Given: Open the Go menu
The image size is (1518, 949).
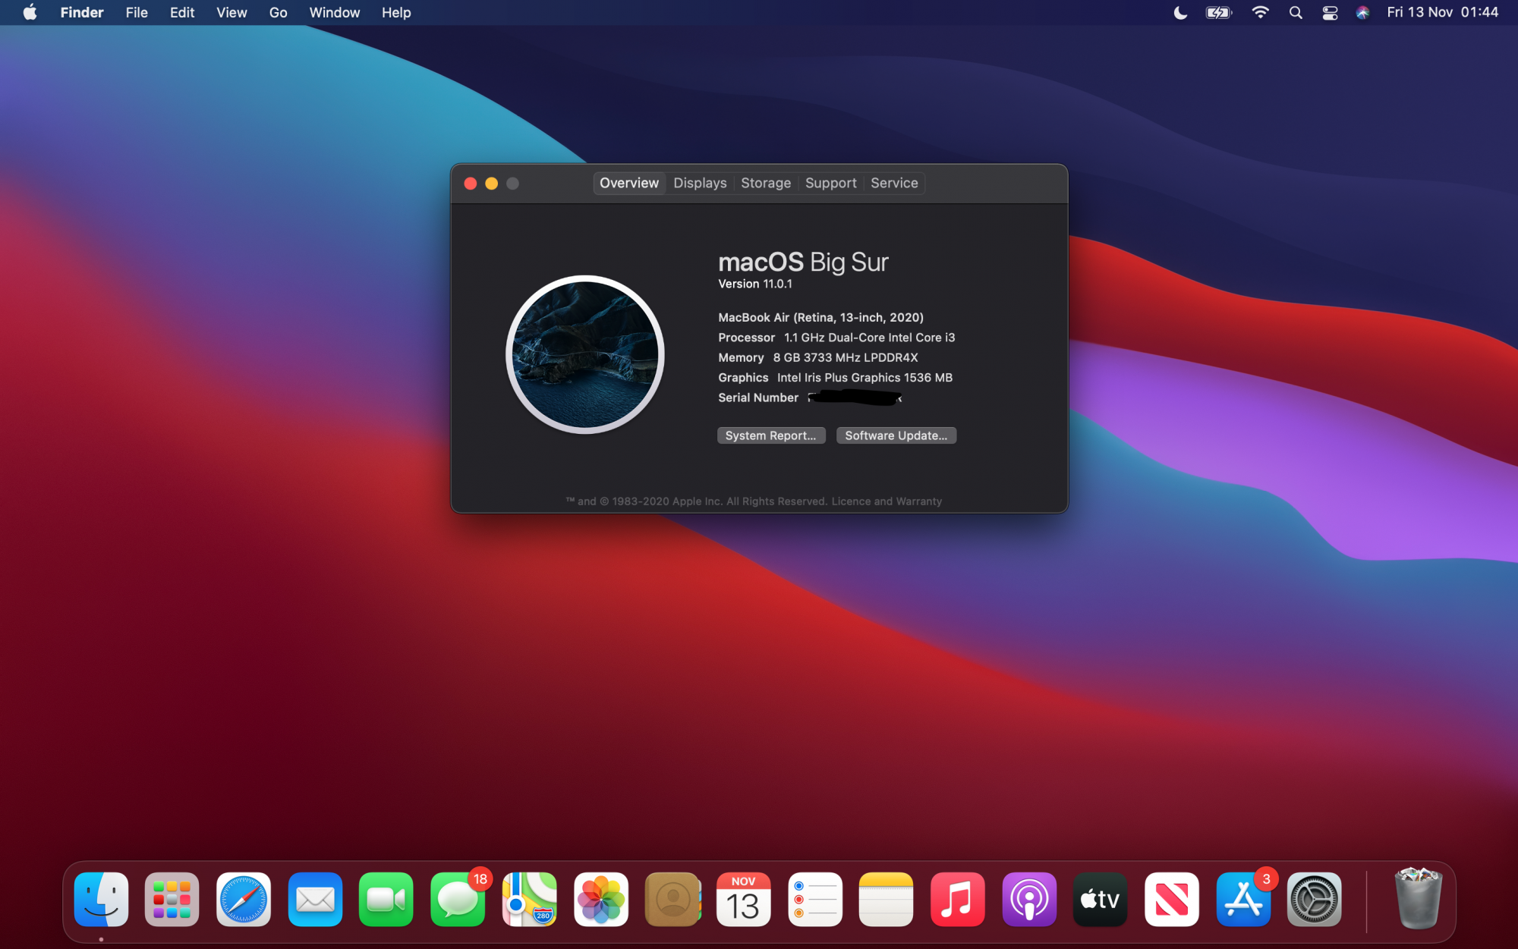Looking at the screenshot, I should 279,13.
